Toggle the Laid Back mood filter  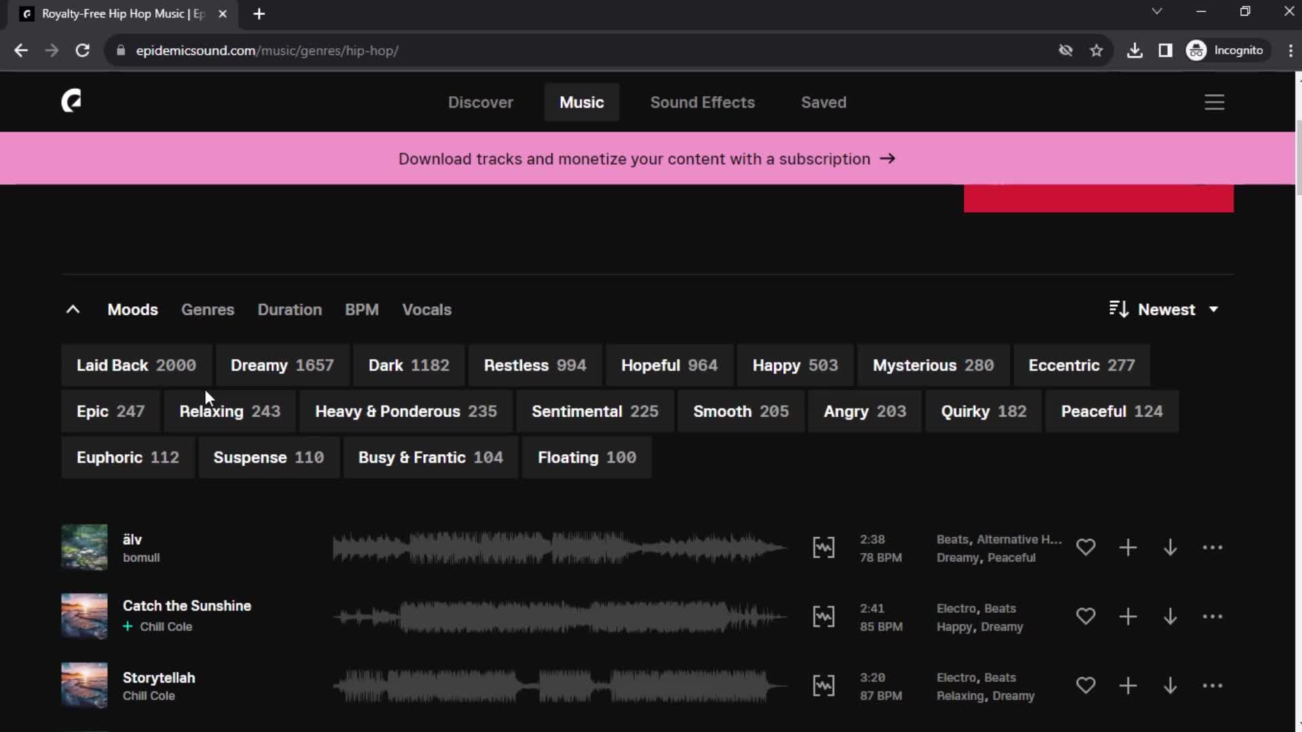pos(136,365)
